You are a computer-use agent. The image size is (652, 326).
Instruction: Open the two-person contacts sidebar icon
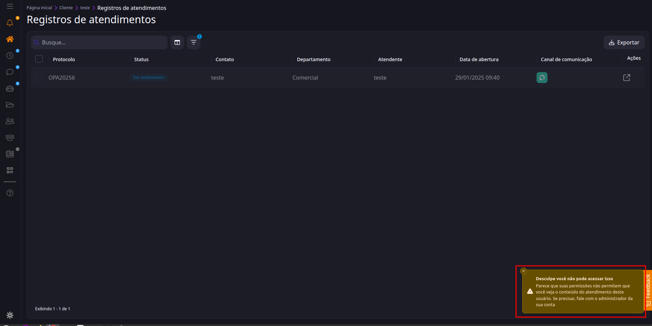(x=10, y=121)
